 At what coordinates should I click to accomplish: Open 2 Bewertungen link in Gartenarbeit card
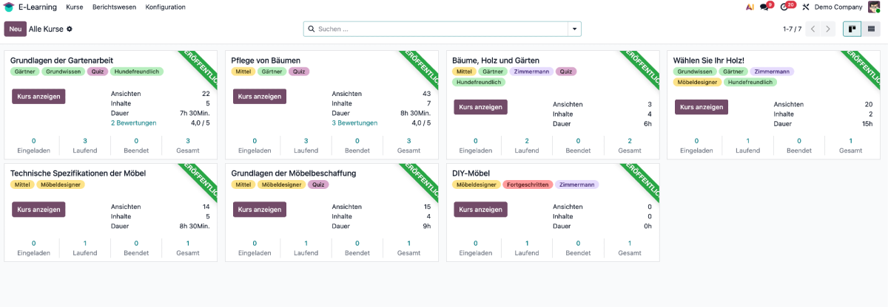click(x=133, y=123)
